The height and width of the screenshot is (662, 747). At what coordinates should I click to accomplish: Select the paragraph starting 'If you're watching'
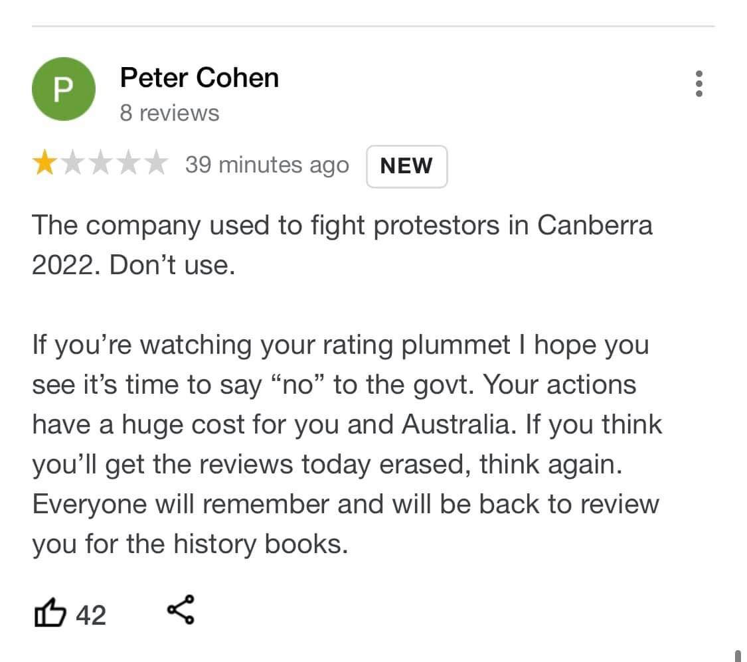[x=347, y=444]
